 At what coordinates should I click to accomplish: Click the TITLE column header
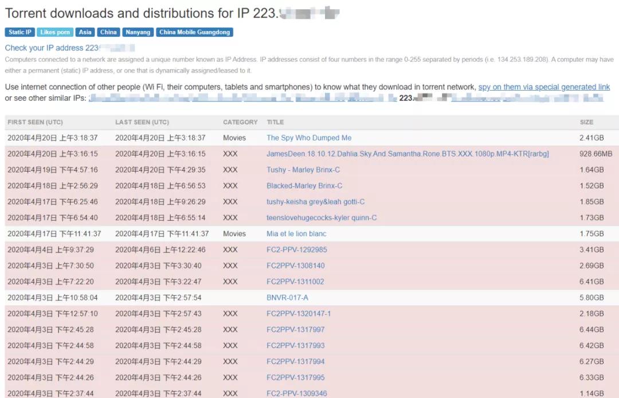pyautogui.click(x=275, y=122)
